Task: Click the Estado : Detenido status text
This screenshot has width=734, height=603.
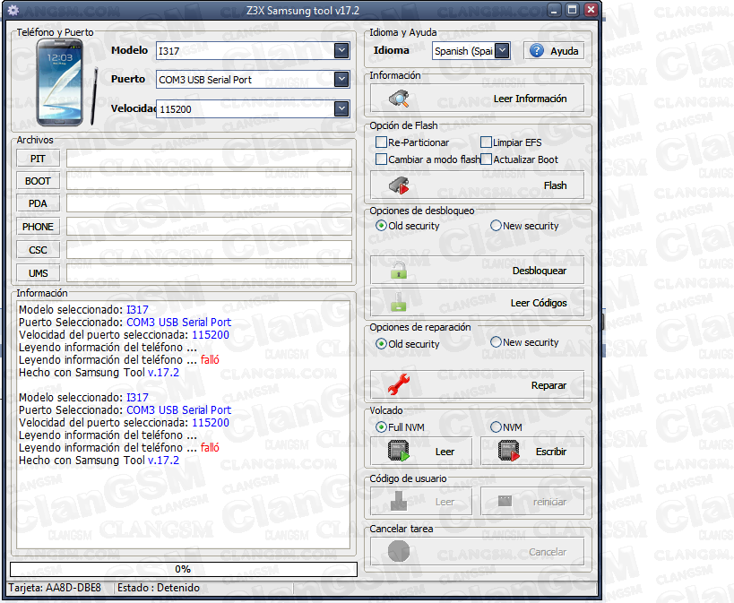Action: click(159, 588)
